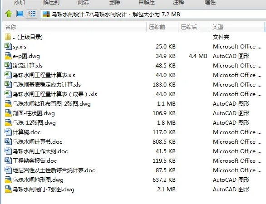The image size is (266, 204).
Task: Select file name 地层岩性及土性质综合统计表.doc
Action: pyautogui.click(x=54, y=170)
